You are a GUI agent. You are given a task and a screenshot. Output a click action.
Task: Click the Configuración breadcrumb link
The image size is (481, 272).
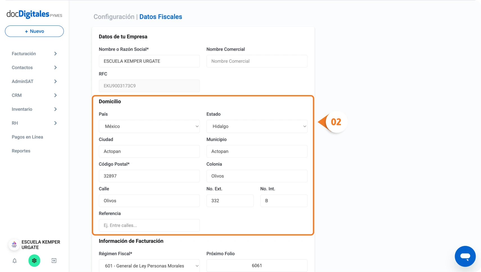click(x=114, y=17)
